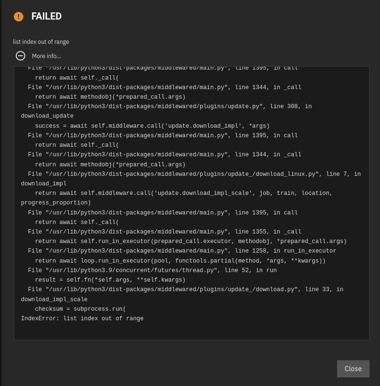The width and height of the screenshot is (380, 386).
Task: Click the "checksum = subprocess.run(" line
Action: coord(80,309)
